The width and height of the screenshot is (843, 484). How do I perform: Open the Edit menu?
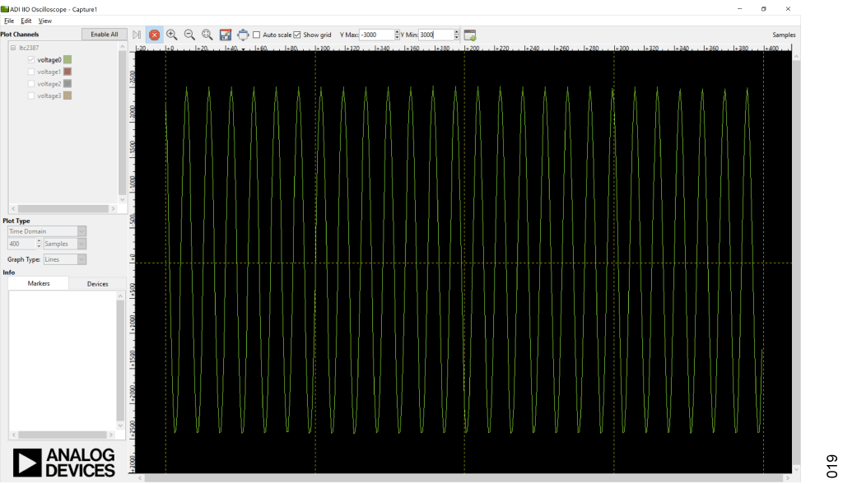(26, 21)
